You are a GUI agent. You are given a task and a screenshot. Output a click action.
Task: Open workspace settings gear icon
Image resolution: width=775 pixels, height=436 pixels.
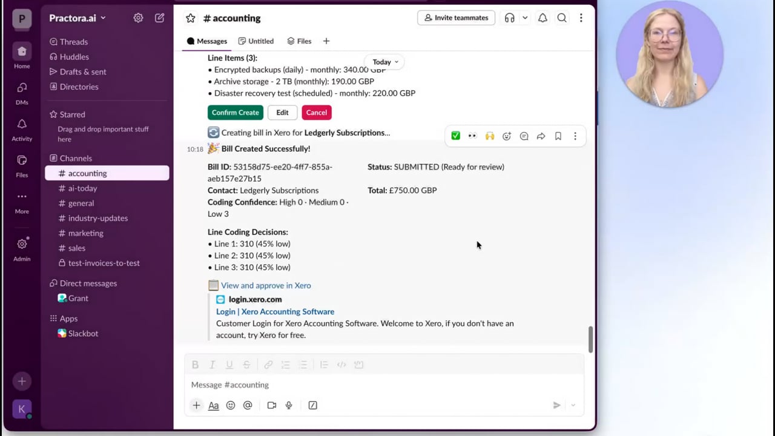[138, 18]
